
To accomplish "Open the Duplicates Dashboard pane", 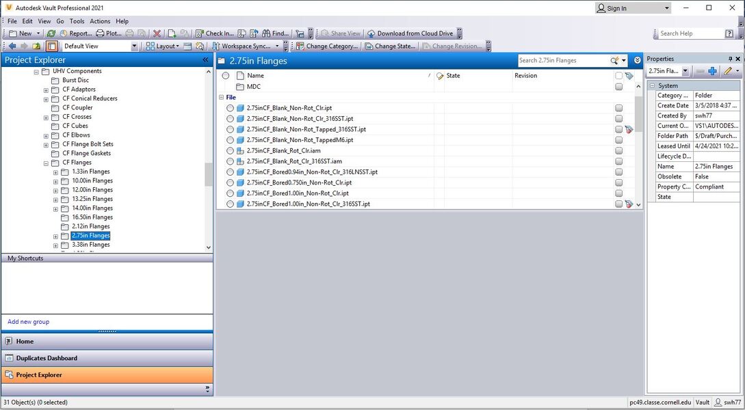I will 107,358.
